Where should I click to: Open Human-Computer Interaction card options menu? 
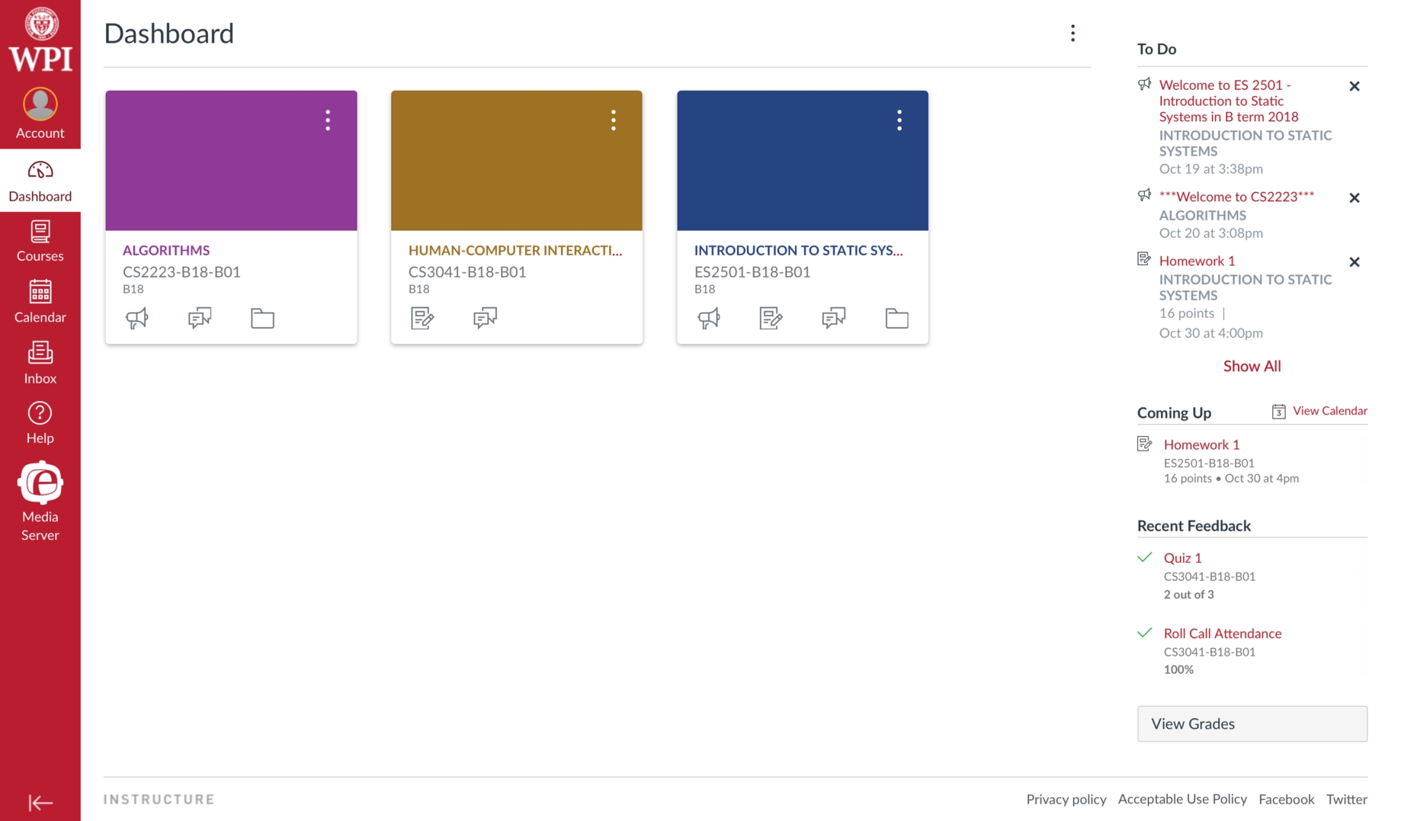tap(614, 120)
